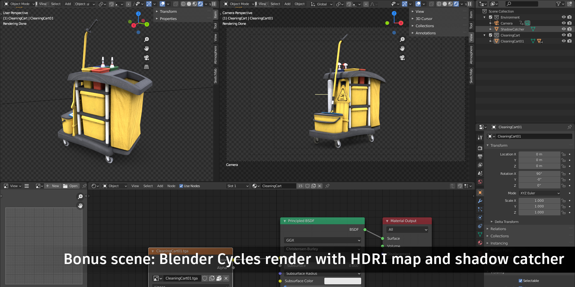Open the Material properties tab

[480, 243]
